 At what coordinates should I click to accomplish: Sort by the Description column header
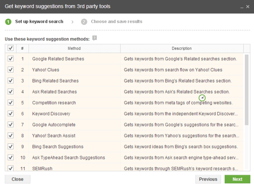pyautogui.click(x=182, y=48)
